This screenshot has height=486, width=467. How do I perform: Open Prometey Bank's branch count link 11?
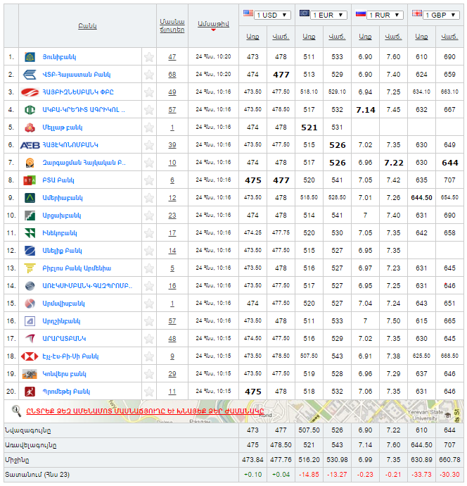[172, 392]
